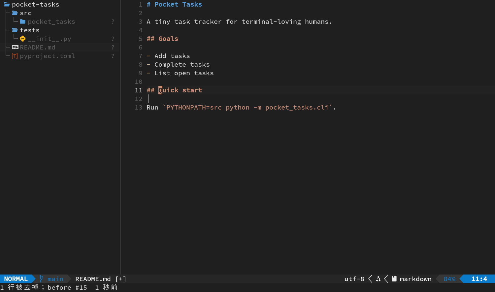Click the 84% scroll position indicator

[x=449, y=279]
